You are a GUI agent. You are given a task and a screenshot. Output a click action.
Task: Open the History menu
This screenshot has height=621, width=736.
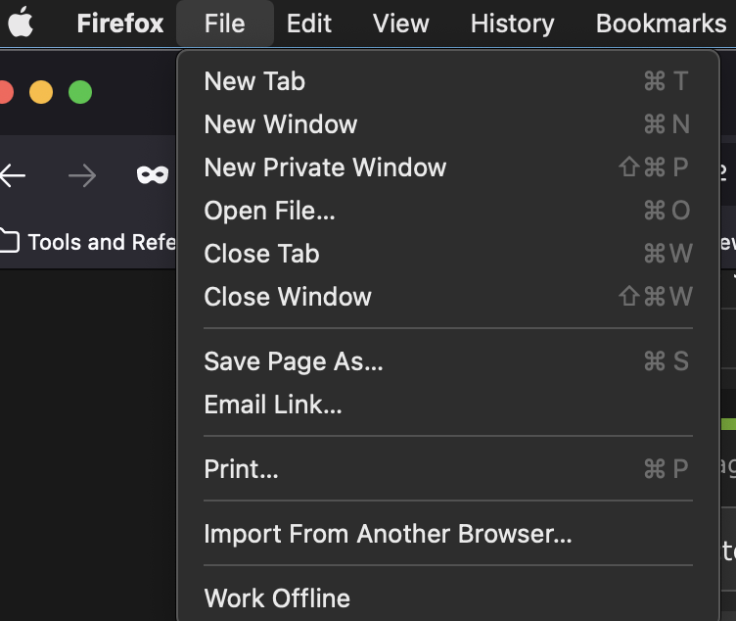(x=512, y=24)
